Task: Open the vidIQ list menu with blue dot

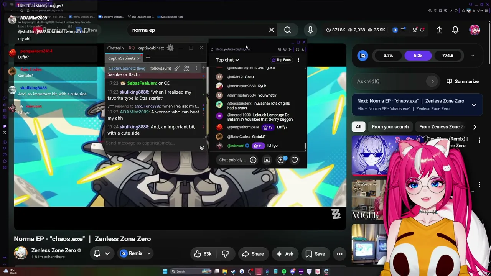Action: (403, 30)
